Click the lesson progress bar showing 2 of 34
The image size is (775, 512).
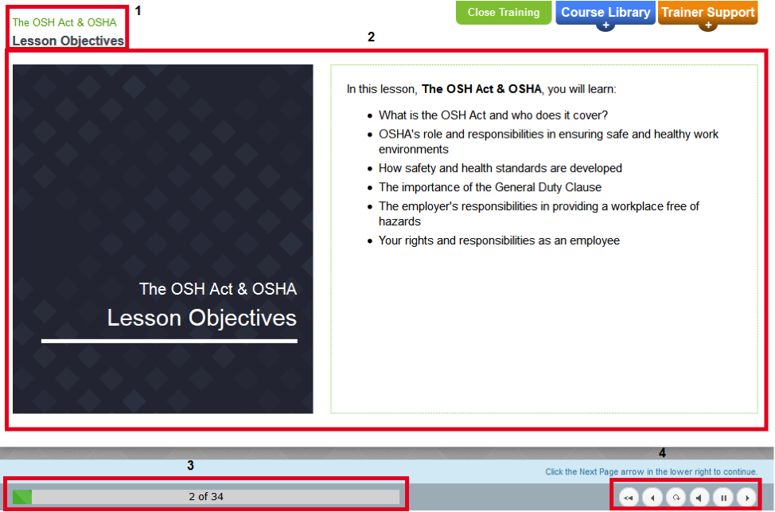tap(206, 497)
